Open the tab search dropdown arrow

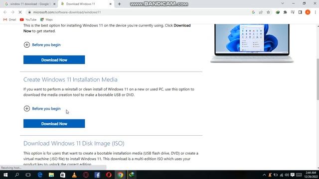(x=283, y=3)
